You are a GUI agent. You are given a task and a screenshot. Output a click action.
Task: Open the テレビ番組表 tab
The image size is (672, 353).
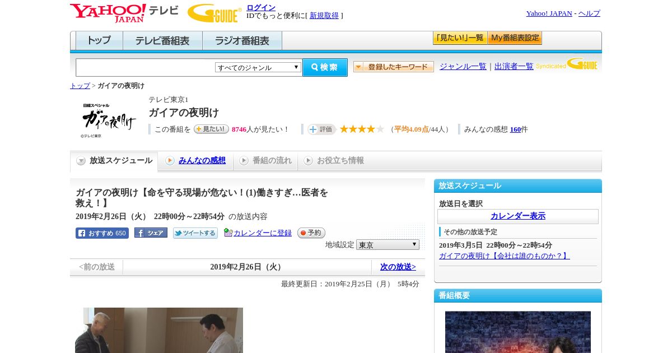(162, 41)
